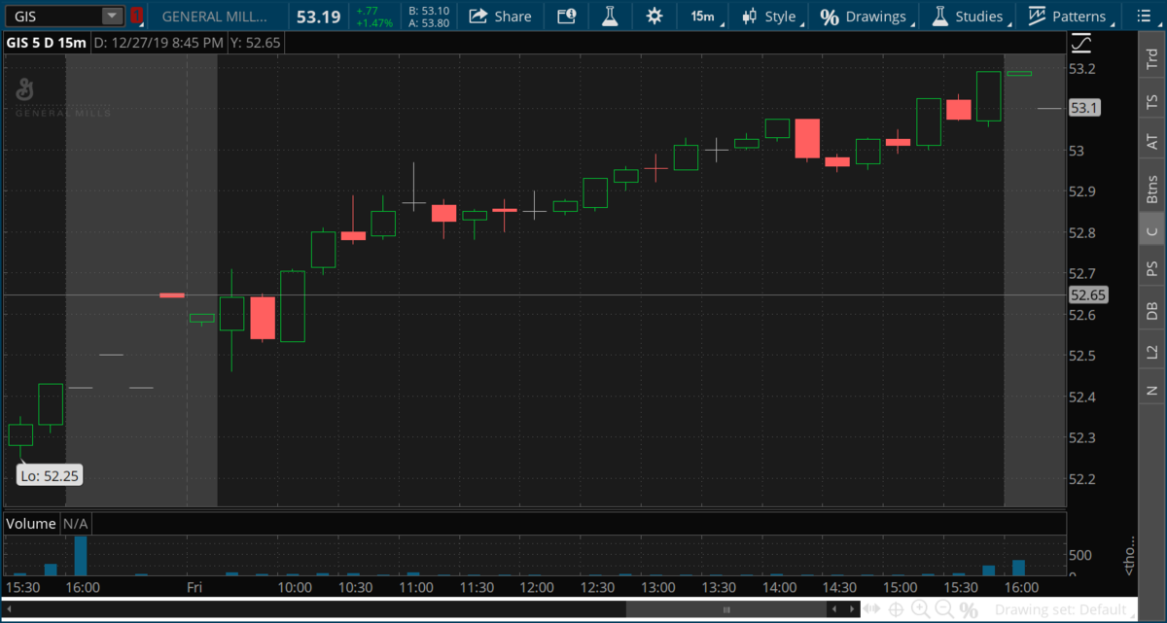Click the calendar info icon in the toolbar

(566, 16)
